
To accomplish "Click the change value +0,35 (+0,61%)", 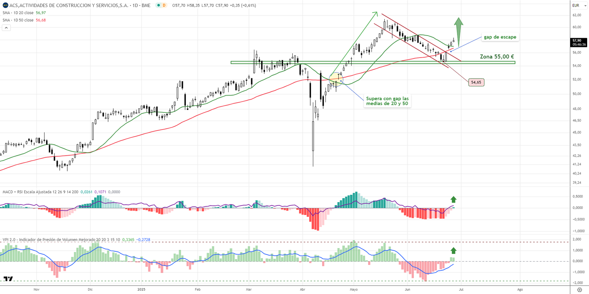I will click(x=243, y=6).
